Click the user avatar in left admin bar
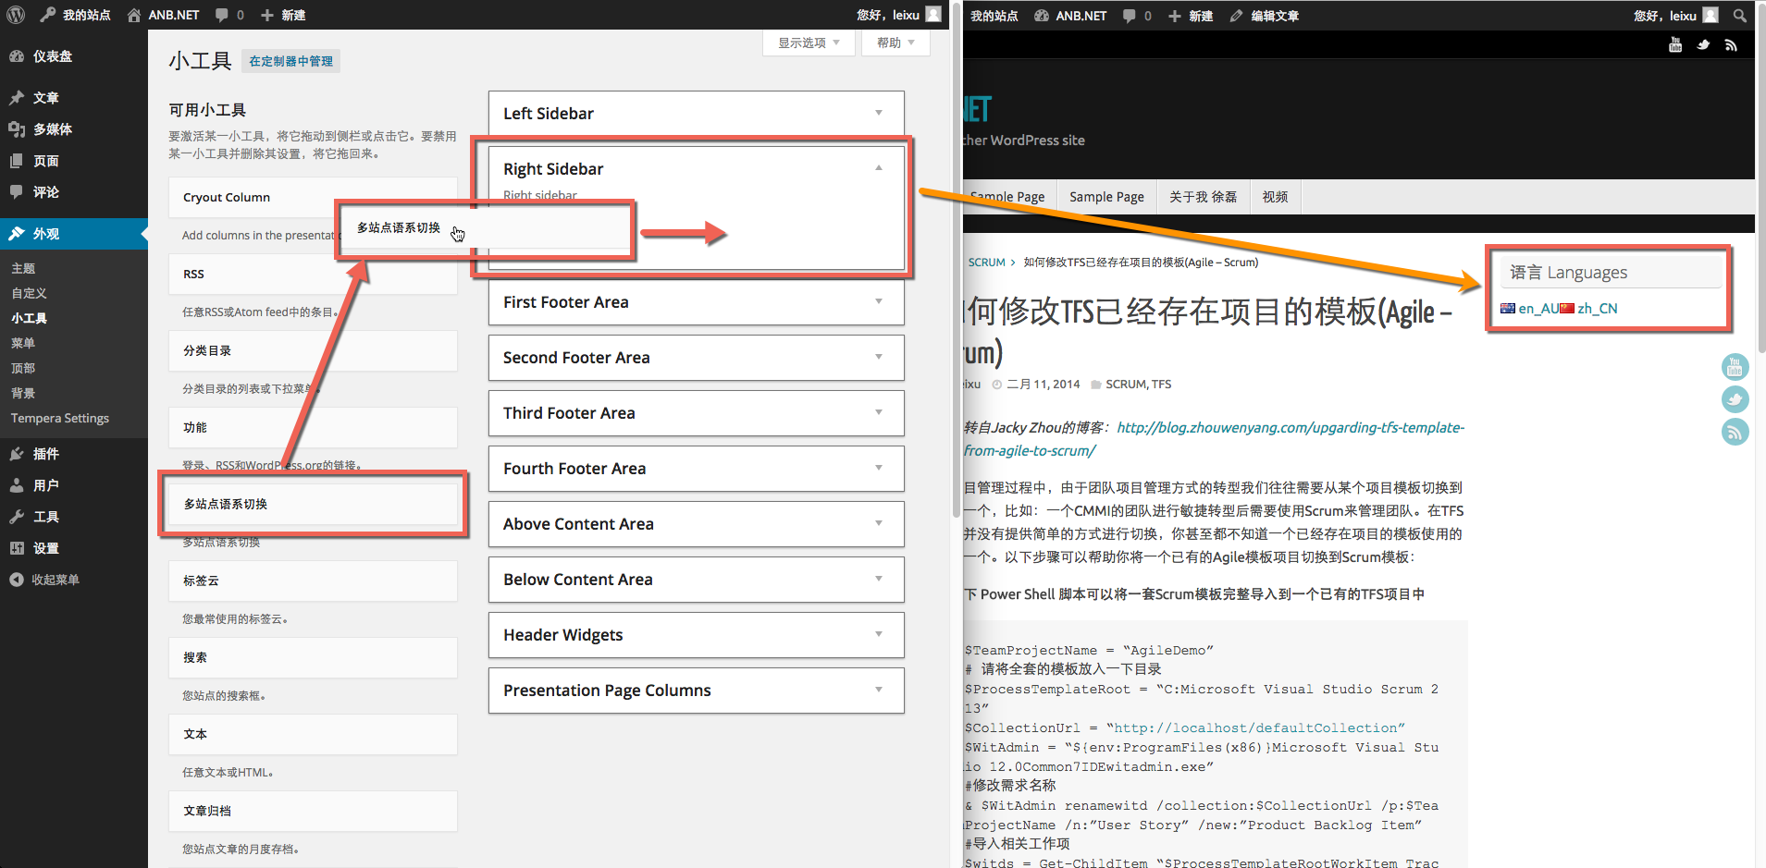The width and height of the screenshot is (1766, 868). pos(933,15)
